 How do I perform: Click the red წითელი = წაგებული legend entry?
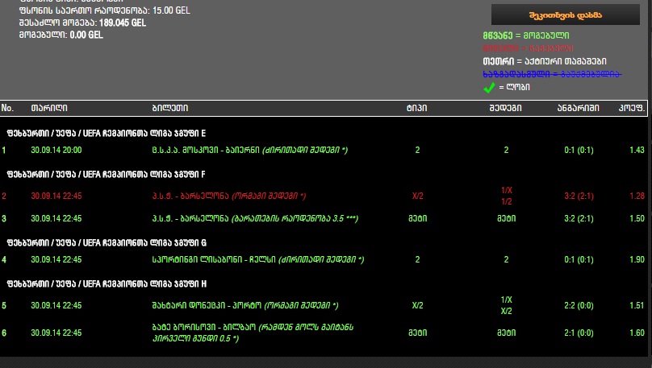(528, 48)
